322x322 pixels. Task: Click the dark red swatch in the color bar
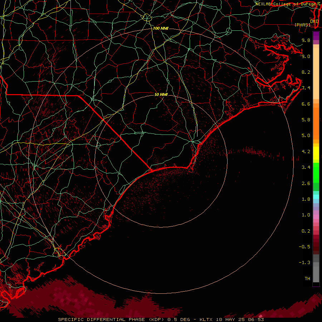[316, 244]
